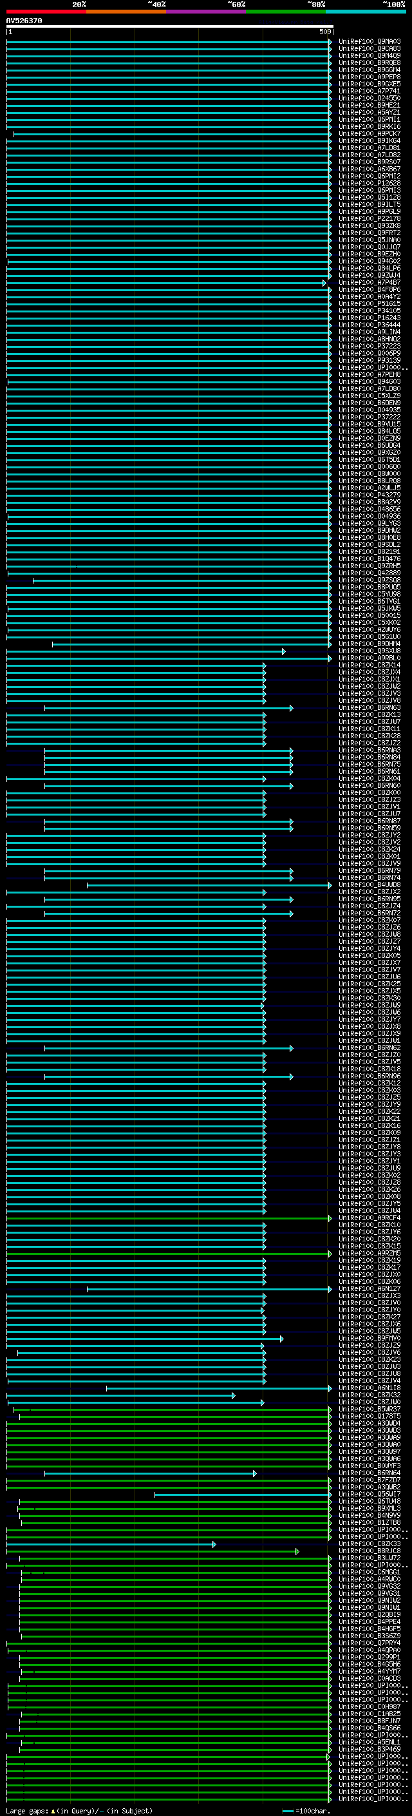
Task: Click the red 20% identity legend segment
Action: [46, 12]
